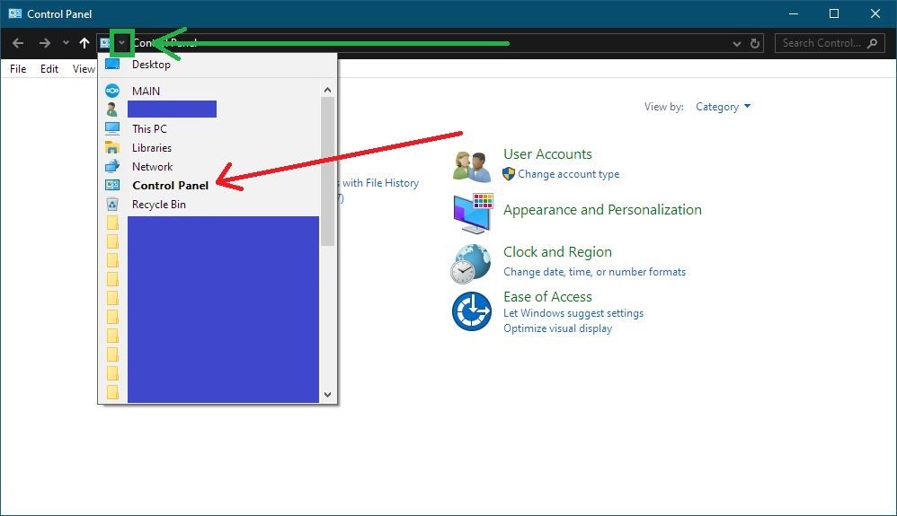897x516 pixels.
Task: Click Change date, time, or number formats
Action: tap(594, 272)
